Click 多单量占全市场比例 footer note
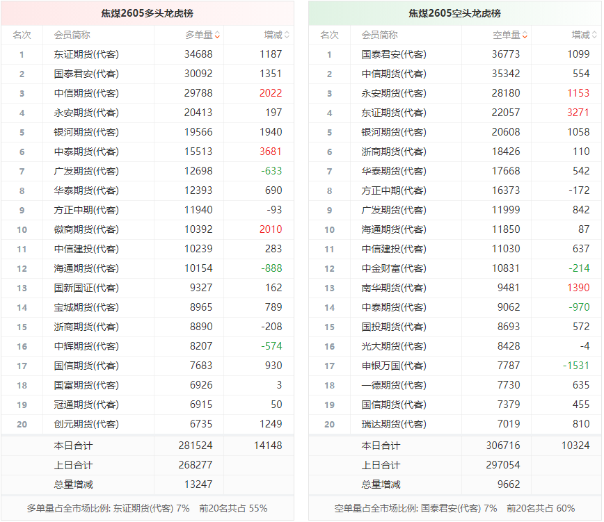Screen dimensions: 604x522 [147, 509]
